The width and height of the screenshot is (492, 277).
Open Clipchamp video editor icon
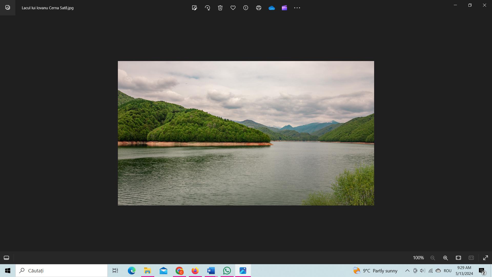click(x=284, y=8)
